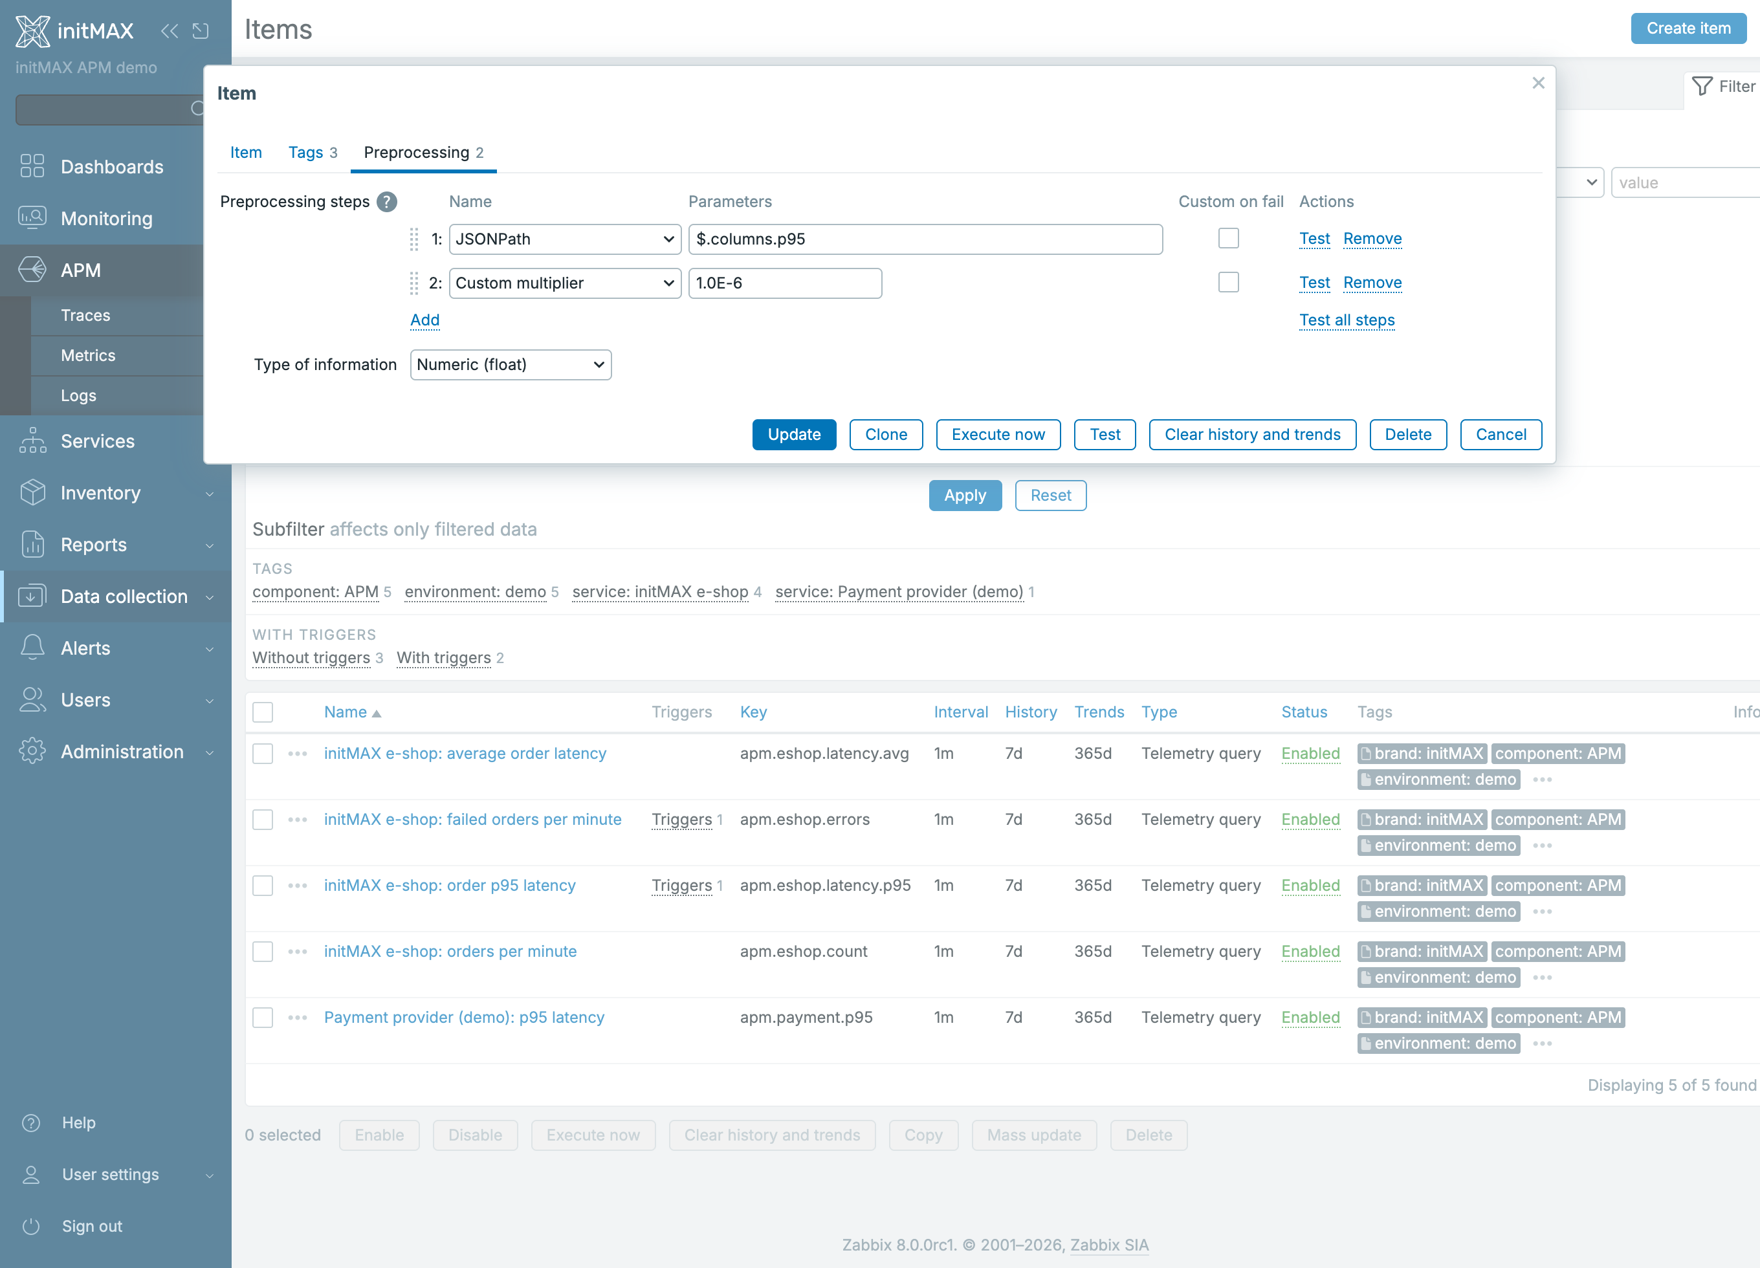Click the Inventory cube icon
The height and width of the screenshot is (1268, 1760).
[x=32, y=493]
